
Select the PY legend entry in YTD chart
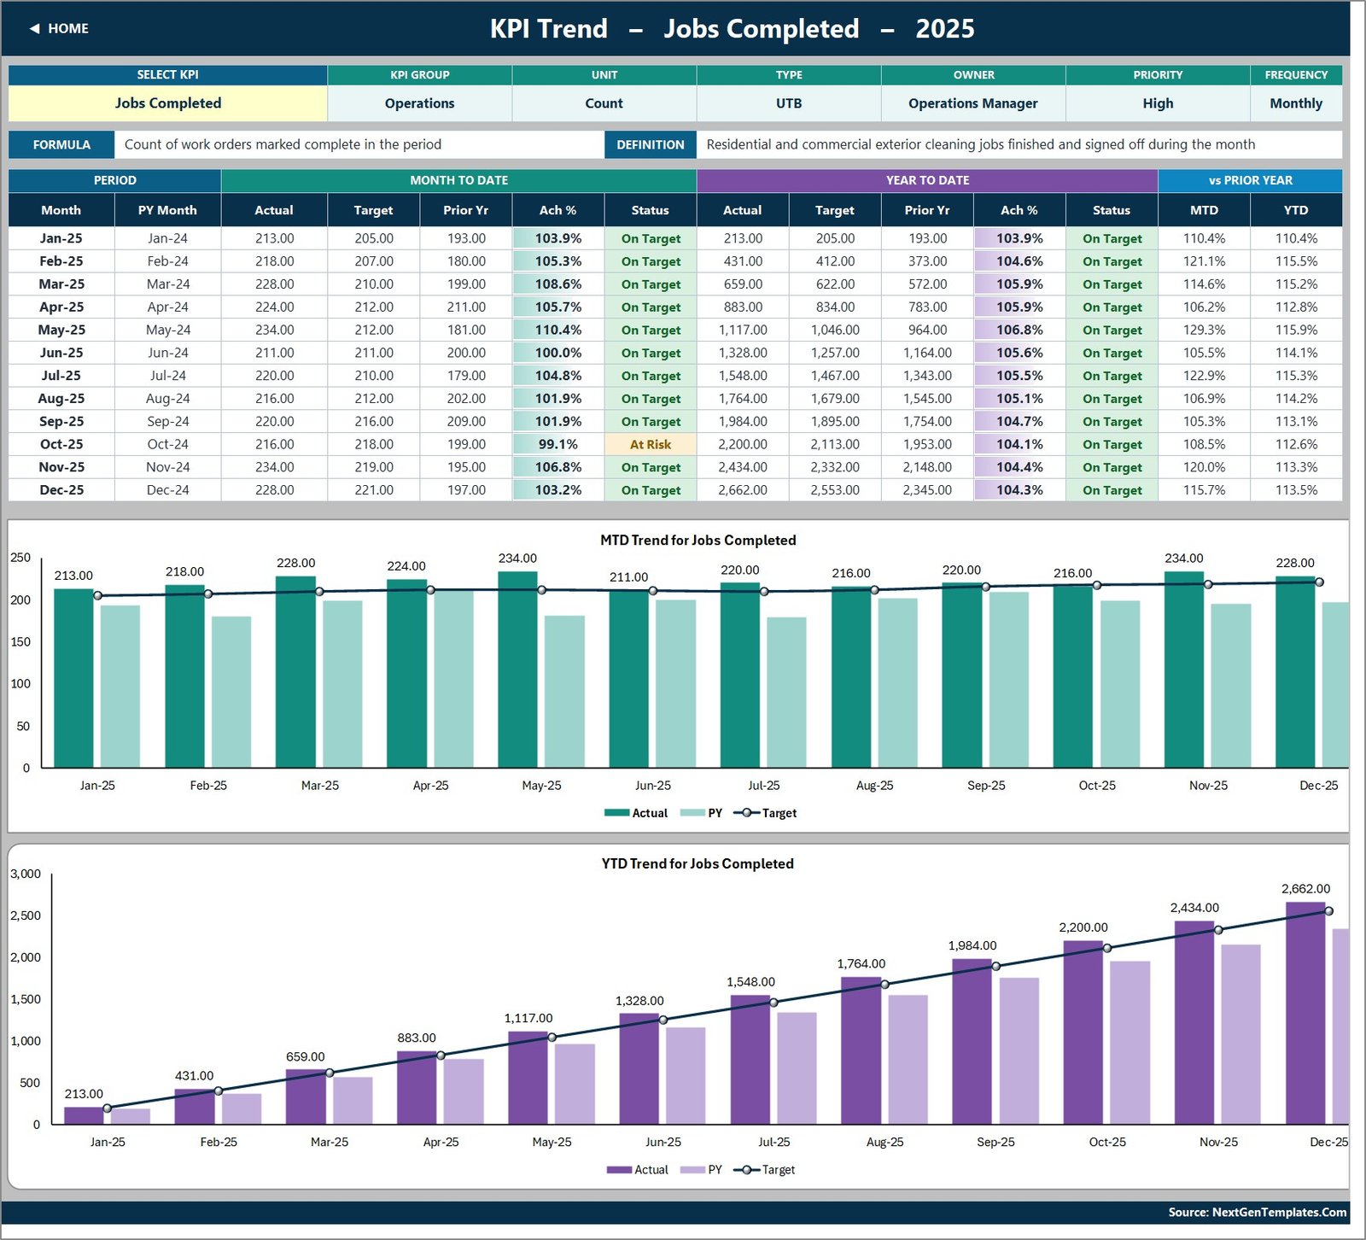702,1170
